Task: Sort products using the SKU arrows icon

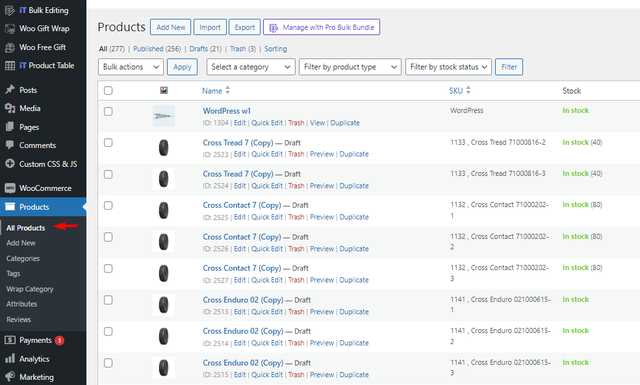Action: (468, 90)
